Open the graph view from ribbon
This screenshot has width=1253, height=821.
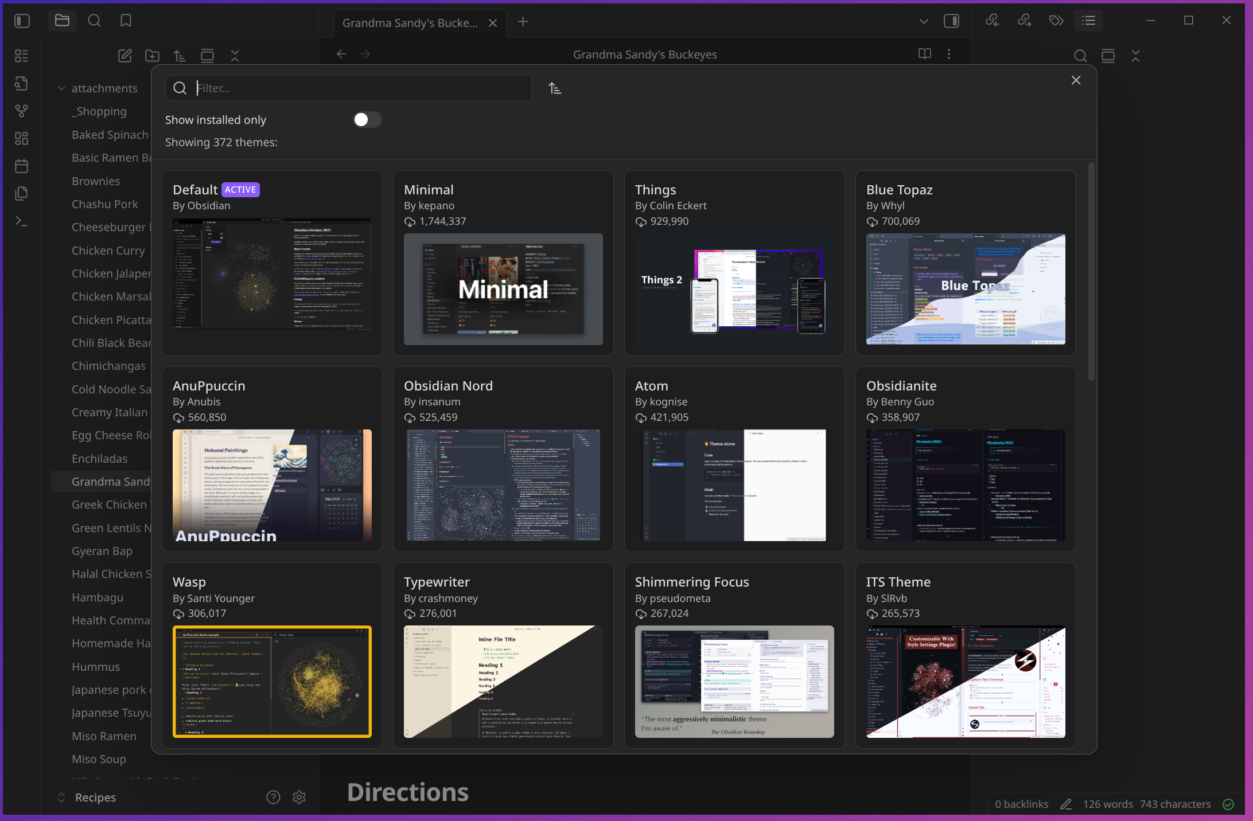pyautogui.click(x=21, y=111)
